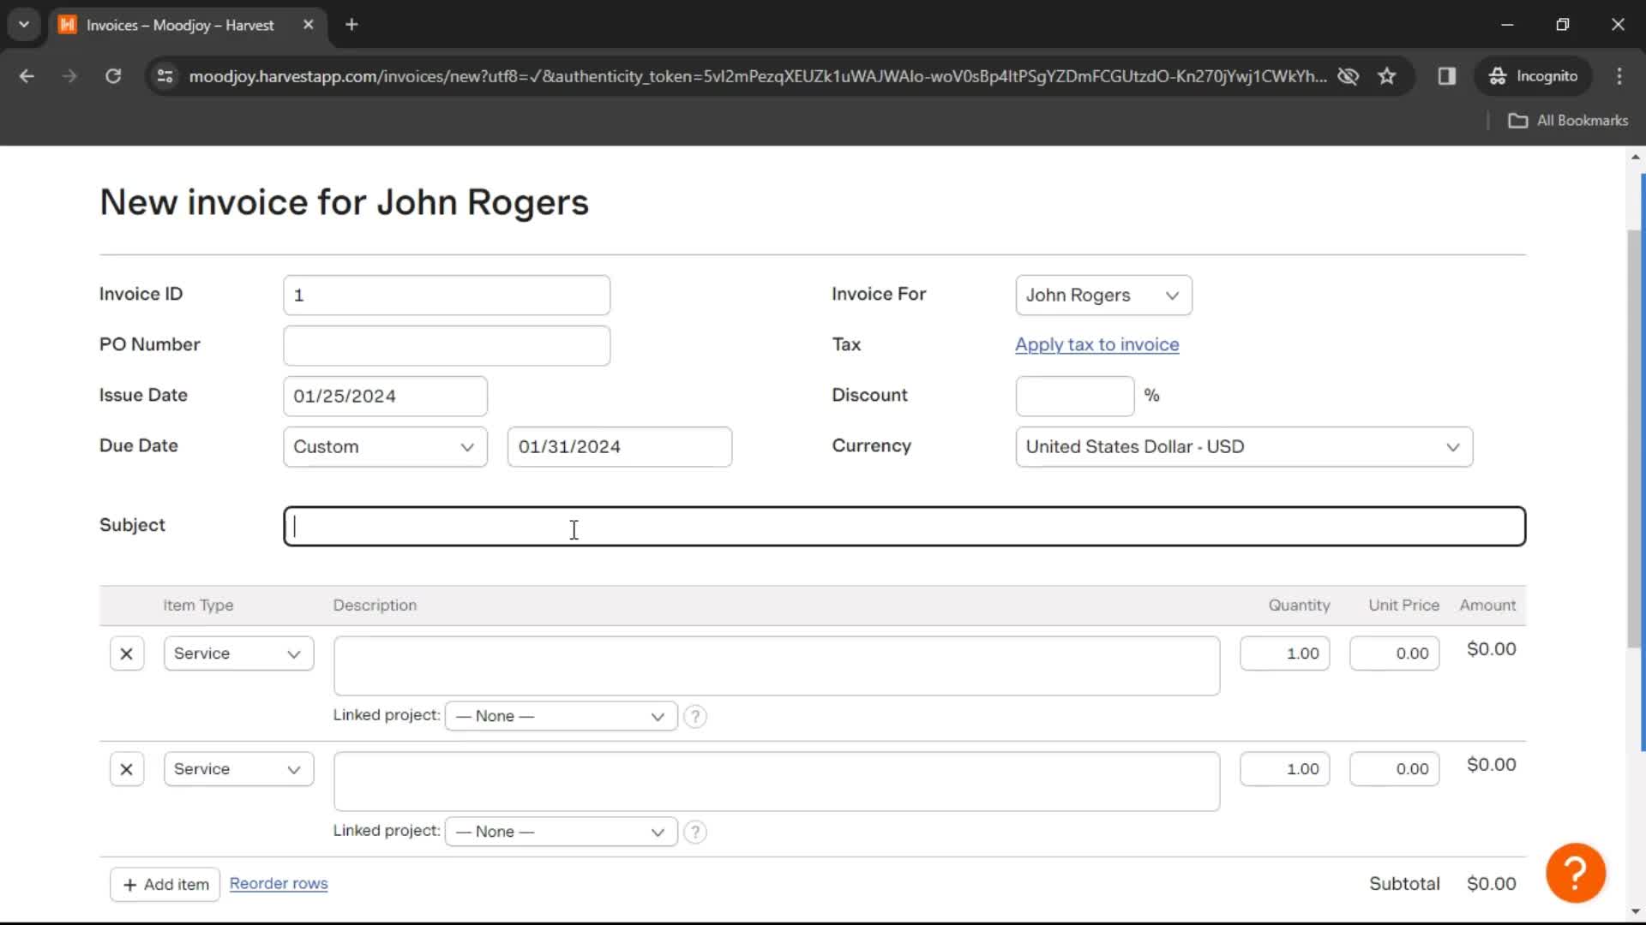Click Apply tax to invoice link
Viewport: 1646px width, 925px height.
(1096, 344)
